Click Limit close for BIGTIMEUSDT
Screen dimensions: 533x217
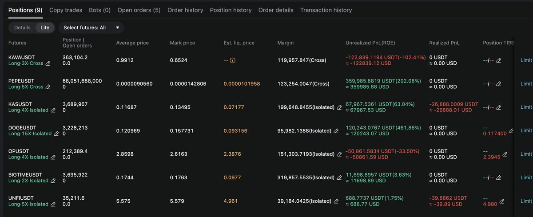pyautogui.click(x=526, y=178)
